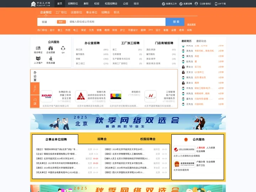
Task: Click hot position keyword 会计
Action: coord(52,30)
